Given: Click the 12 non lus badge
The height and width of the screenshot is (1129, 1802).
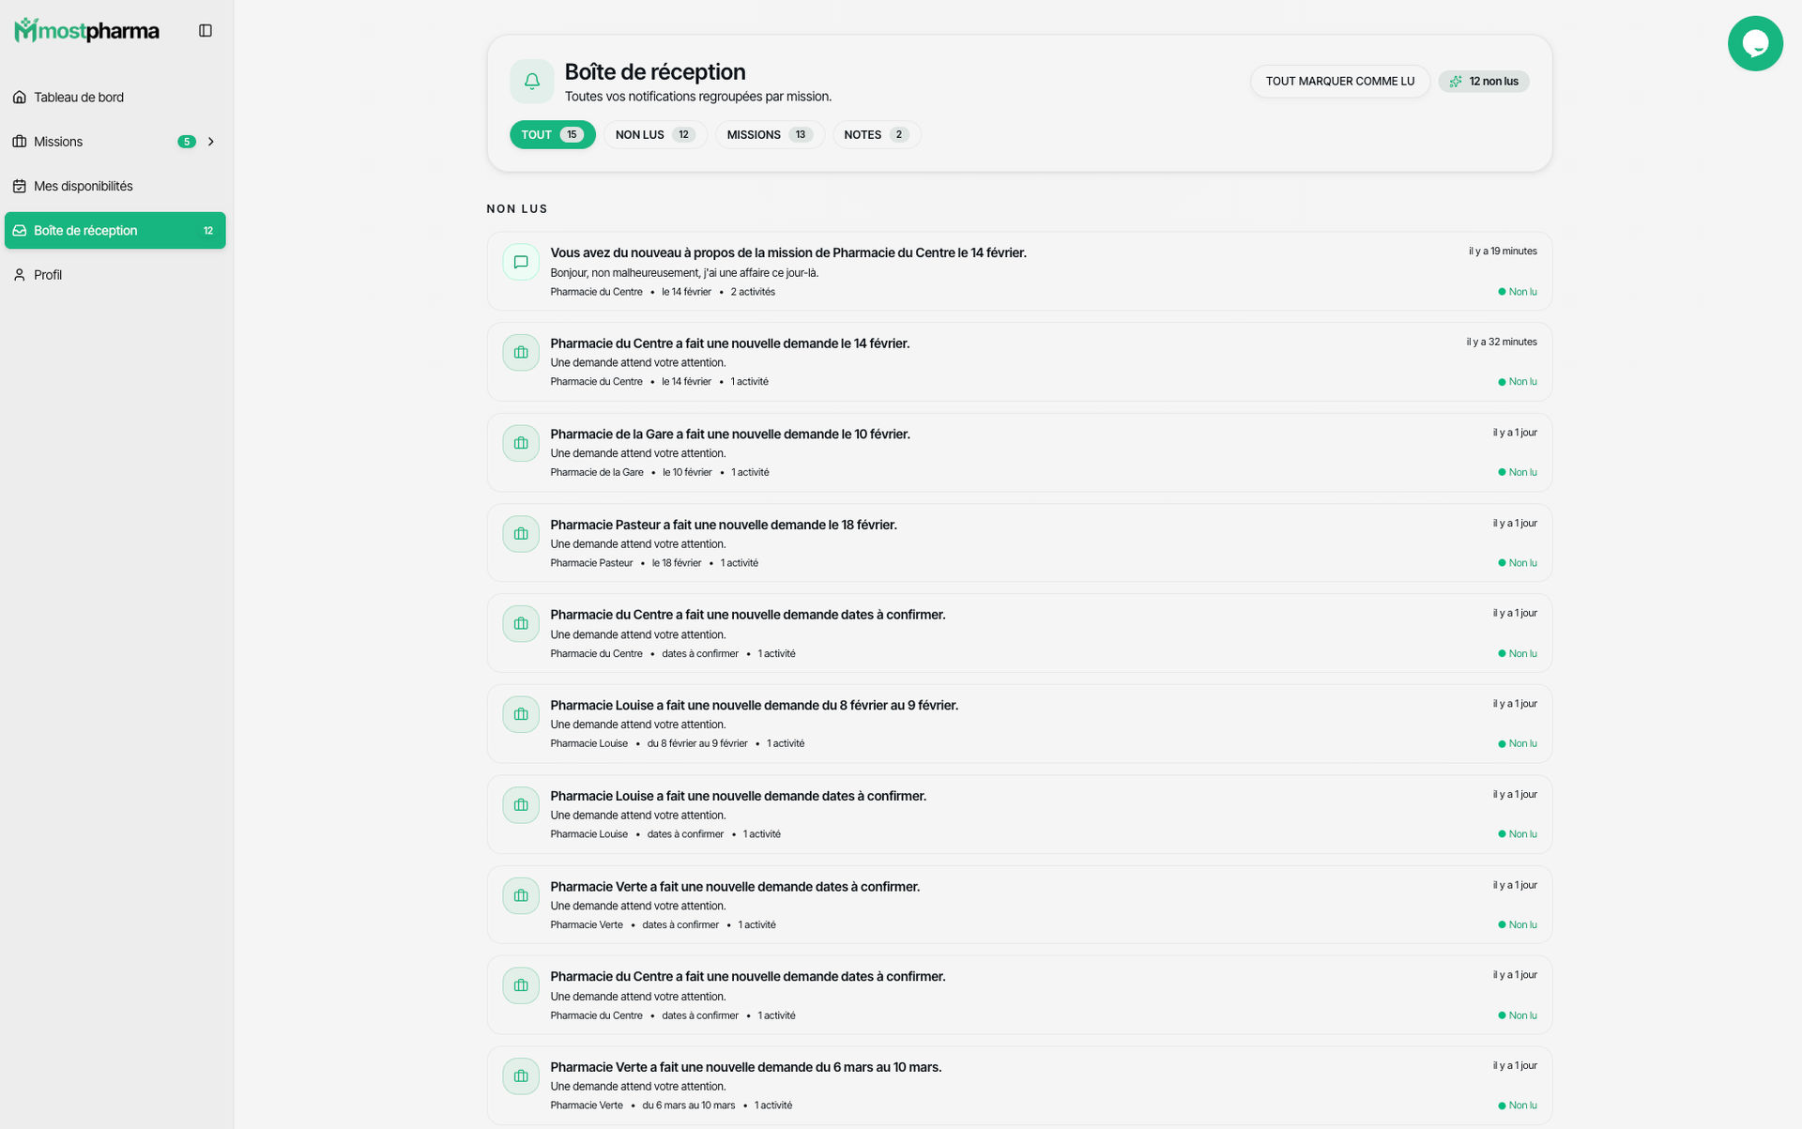Looking at the screenshot, I should coord(1484,82).
